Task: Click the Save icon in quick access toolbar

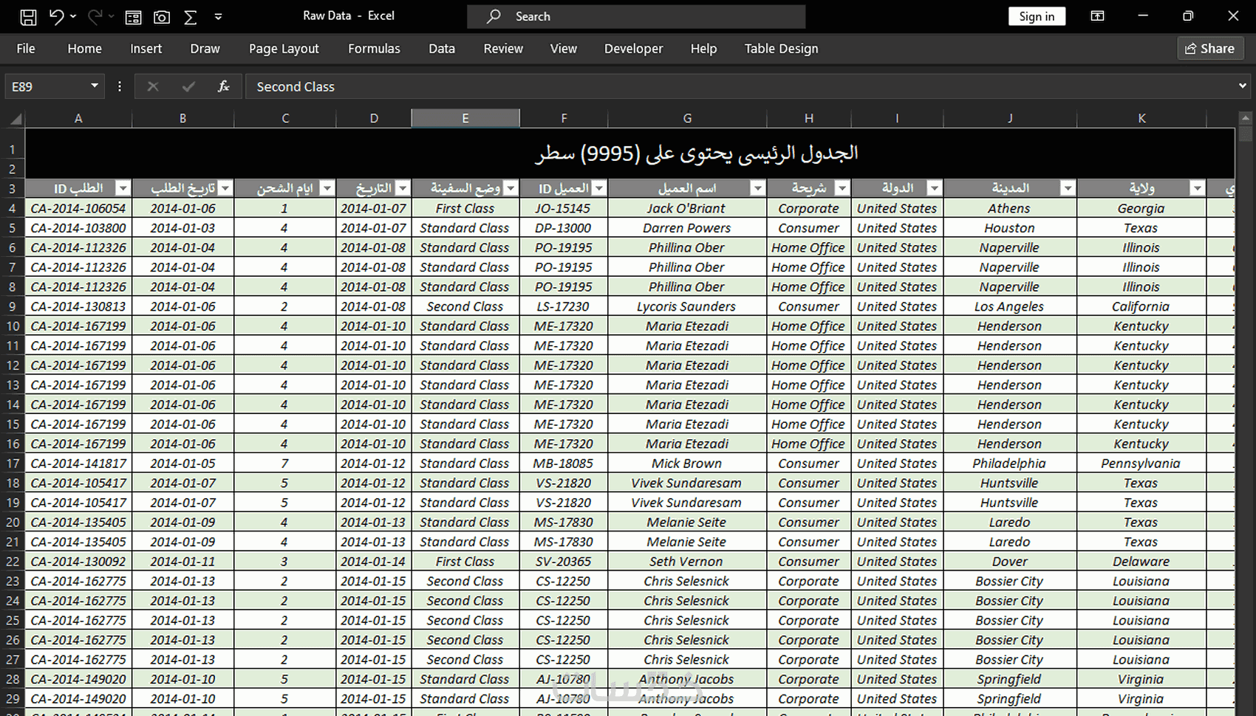Action: 27,16
